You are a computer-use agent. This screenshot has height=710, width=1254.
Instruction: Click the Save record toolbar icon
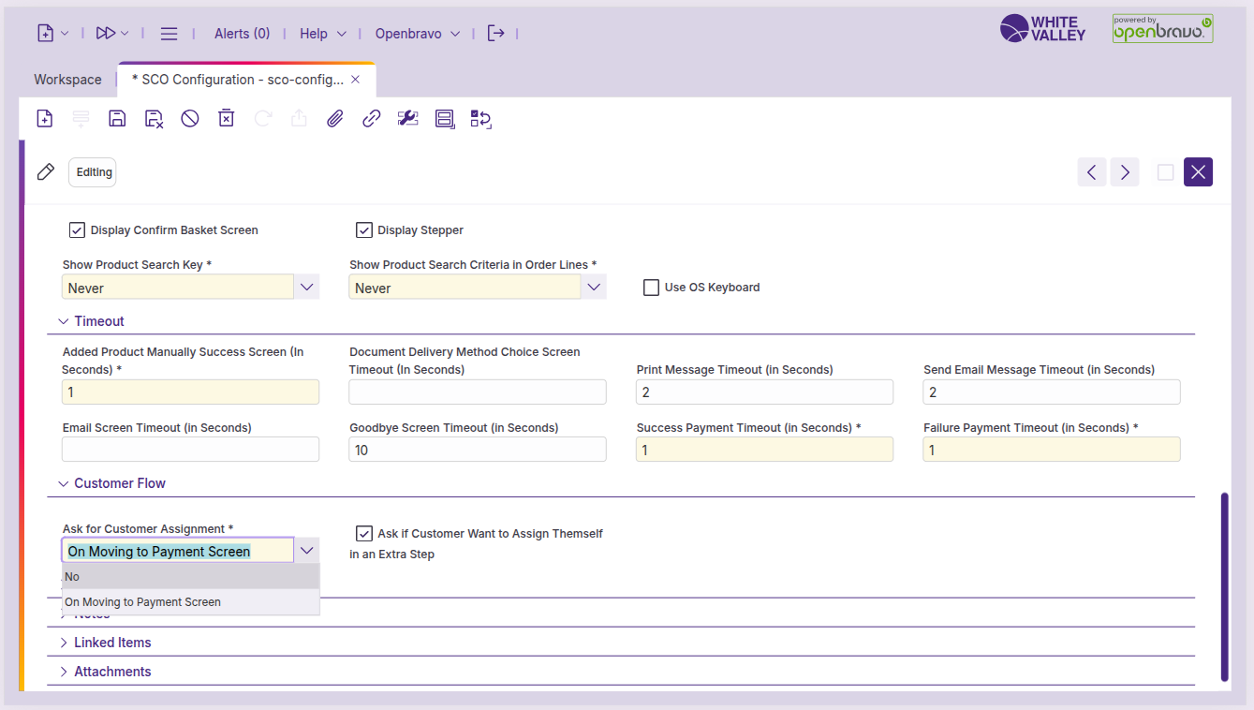117,119
